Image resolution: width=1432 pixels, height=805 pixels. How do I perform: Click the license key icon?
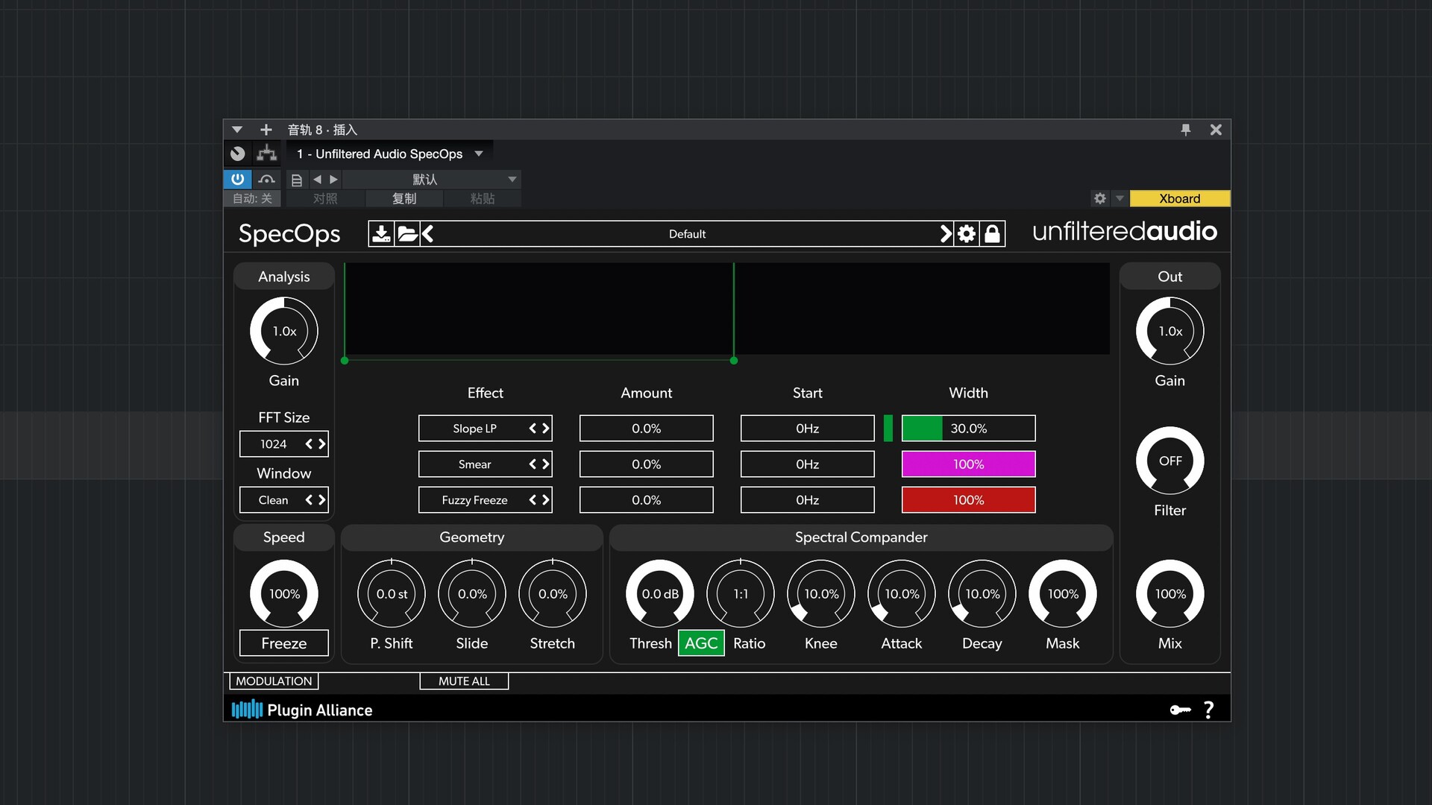point(1180,710)
